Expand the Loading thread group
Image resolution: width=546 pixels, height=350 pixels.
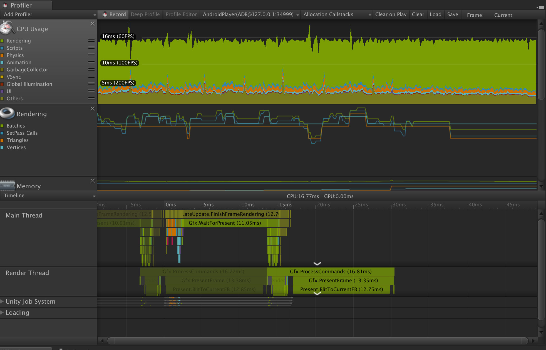pyautogui.click(x=2, y=312)
